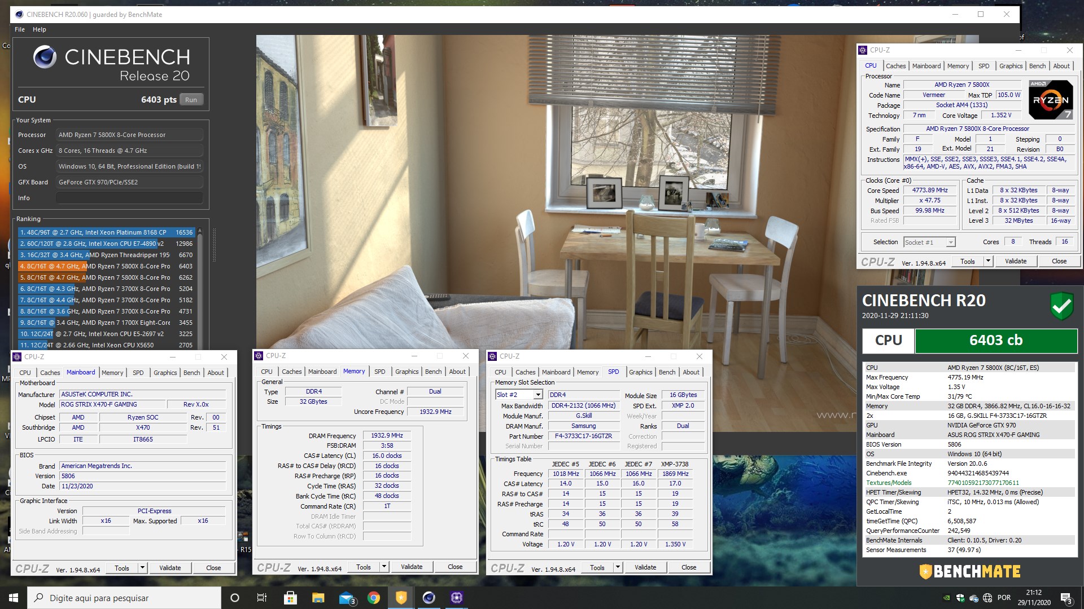Click the Memory CPU-Z window title icon
Image resolution: width=1084 pixels, height=609 pixels.
click(x=259, y=356)
